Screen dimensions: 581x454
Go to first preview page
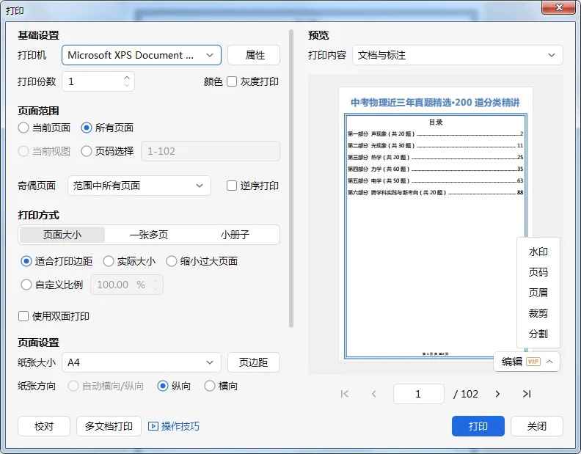tap(345, 394)
